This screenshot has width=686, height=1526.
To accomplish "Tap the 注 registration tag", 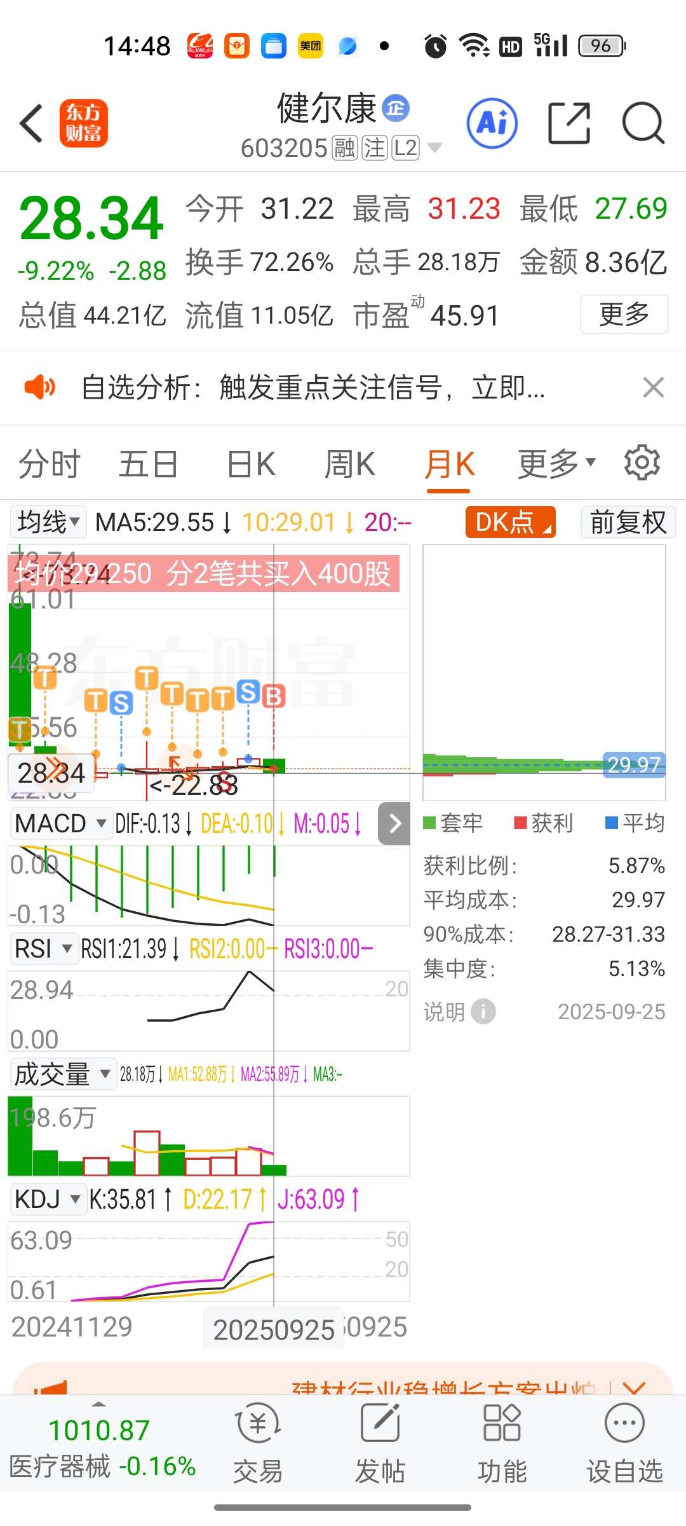I will pos(375,149).
